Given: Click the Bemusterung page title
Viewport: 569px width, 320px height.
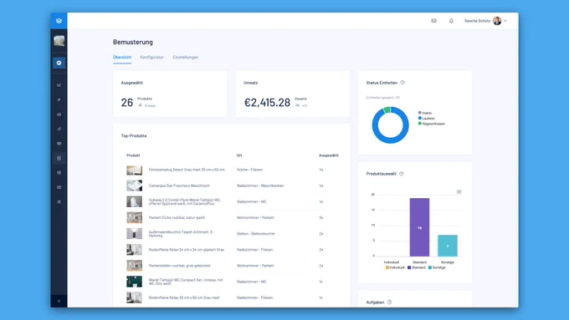Looking at the screenshot, I should click(133, 42).
